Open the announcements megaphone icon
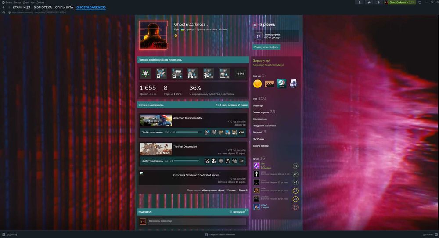 pos(369,2)
